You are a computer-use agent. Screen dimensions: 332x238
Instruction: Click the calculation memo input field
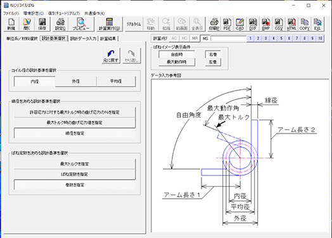229,39
